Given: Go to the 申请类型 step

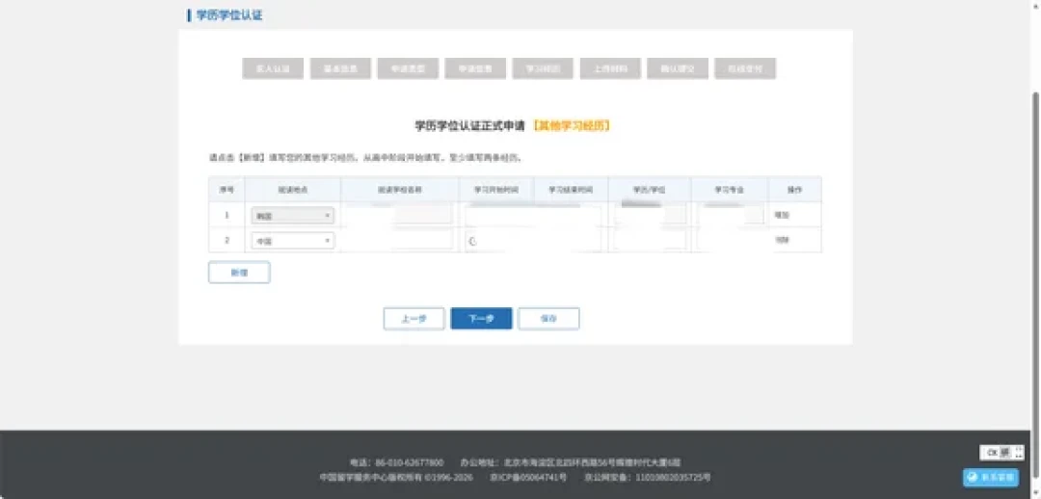Looking at the screenshot, I should pos(408,68).
